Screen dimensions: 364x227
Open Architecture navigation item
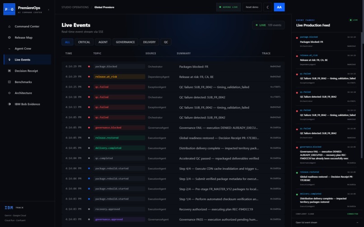point(28,93)
